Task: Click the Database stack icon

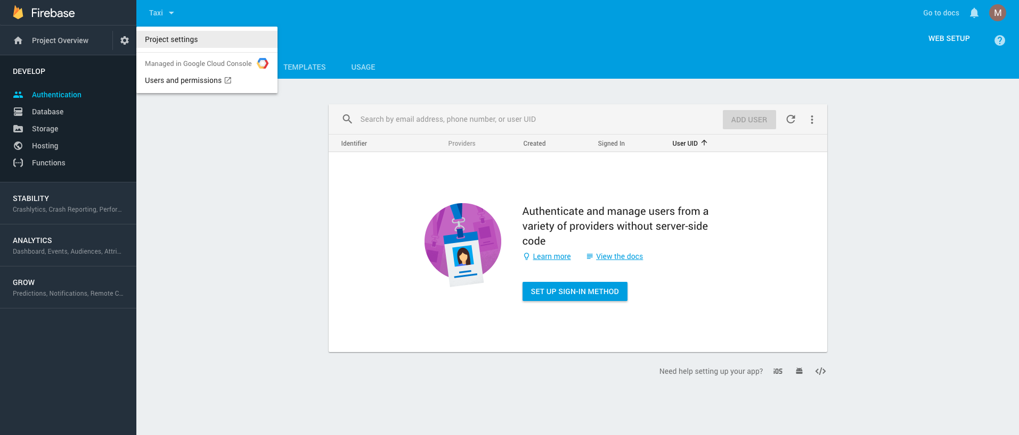Action: coord(18,112)
